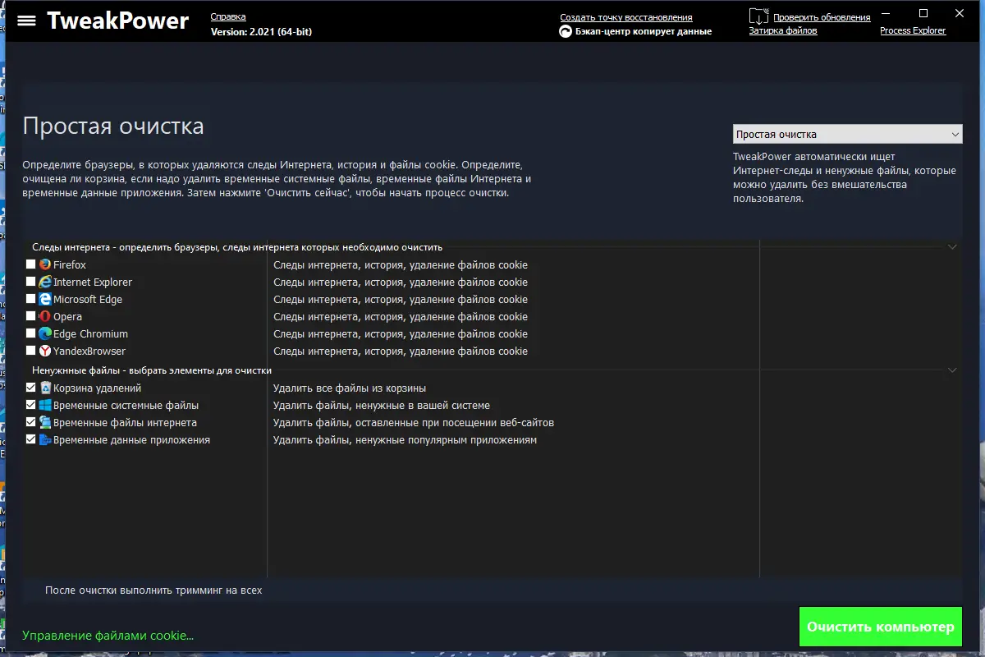Check the Edge Chromium checkbox
985x657 pixels.
[31, 333]
